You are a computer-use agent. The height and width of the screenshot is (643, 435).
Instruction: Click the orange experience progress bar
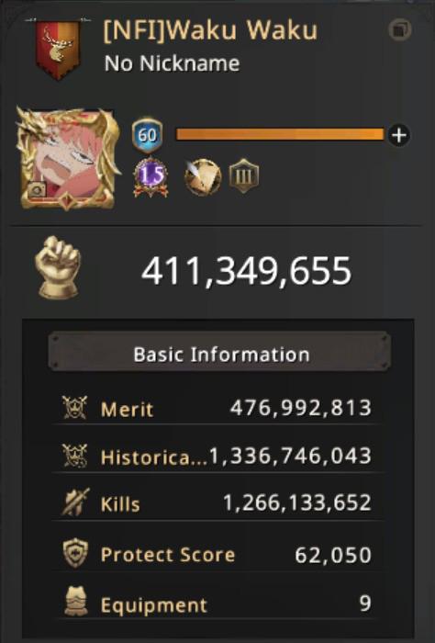[280, 135]
